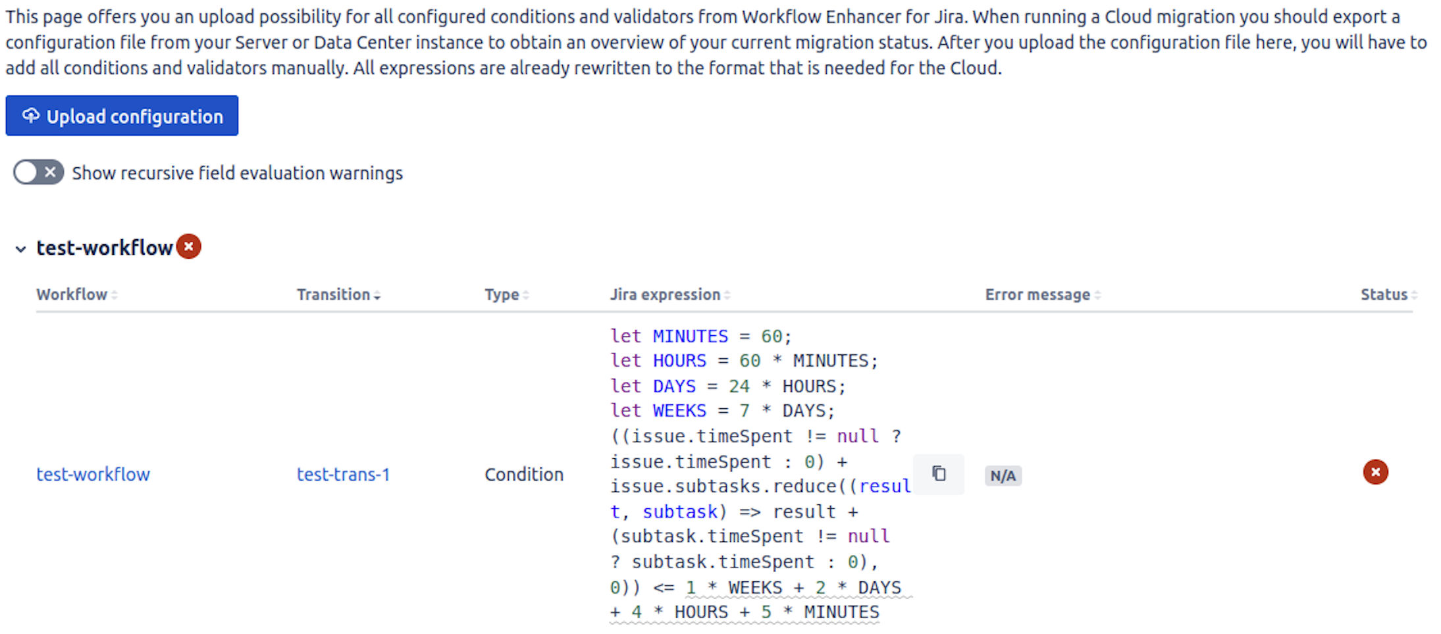Copy the Jira expression to clipboard
This screenshot has width=1441, height=634.
point(939,473)
